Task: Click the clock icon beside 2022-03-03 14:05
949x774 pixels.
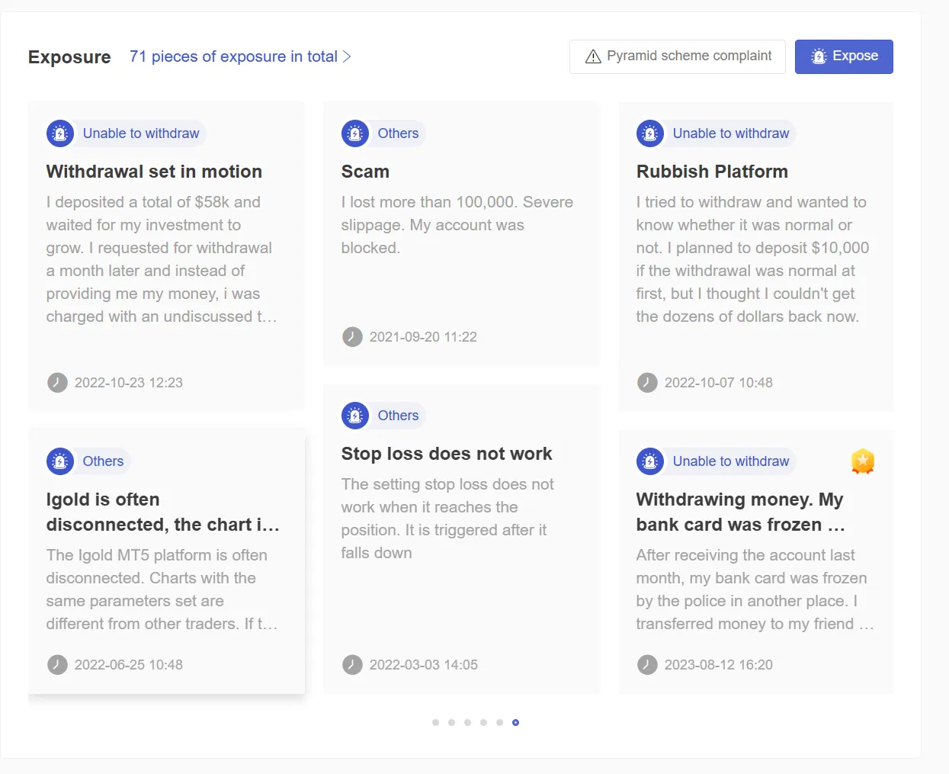Action: click(352, 665)
